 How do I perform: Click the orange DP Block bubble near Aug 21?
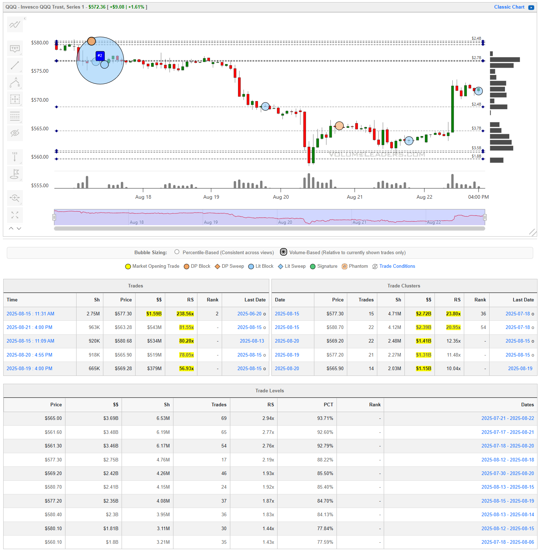point(339,126)
